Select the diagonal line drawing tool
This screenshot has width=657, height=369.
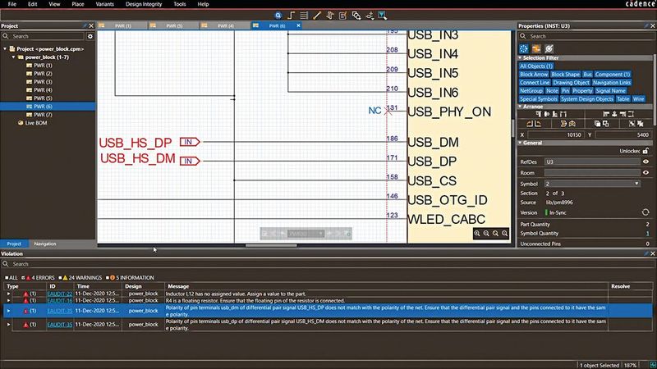(x=317, y=16)
